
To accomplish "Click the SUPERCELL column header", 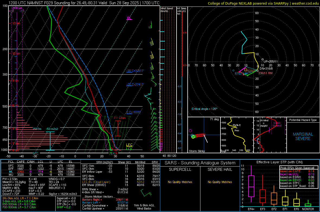I will tap(180, 169).
